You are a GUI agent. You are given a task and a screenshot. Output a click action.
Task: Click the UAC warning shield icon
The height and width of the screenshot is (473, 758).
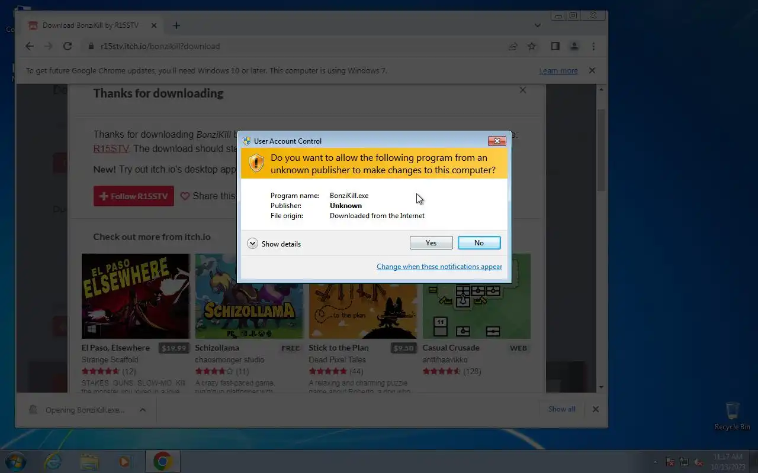(x=256, y=163)
